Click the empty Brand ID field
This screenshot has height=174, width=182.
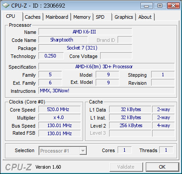pos(125,40)
